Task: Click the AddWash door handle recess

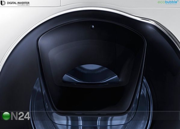Action: pos(91,74)
